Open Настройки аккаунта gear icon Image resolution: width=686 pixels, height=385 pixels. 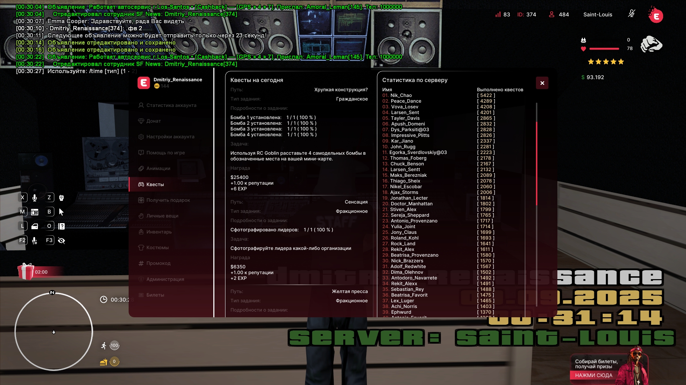[x=141, y=137]
